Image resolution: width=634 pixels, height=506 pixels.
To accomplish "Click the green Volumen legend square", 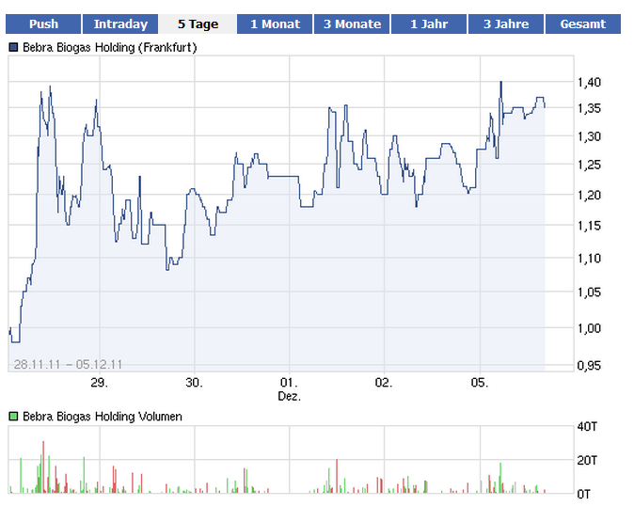I will [13, 417].
